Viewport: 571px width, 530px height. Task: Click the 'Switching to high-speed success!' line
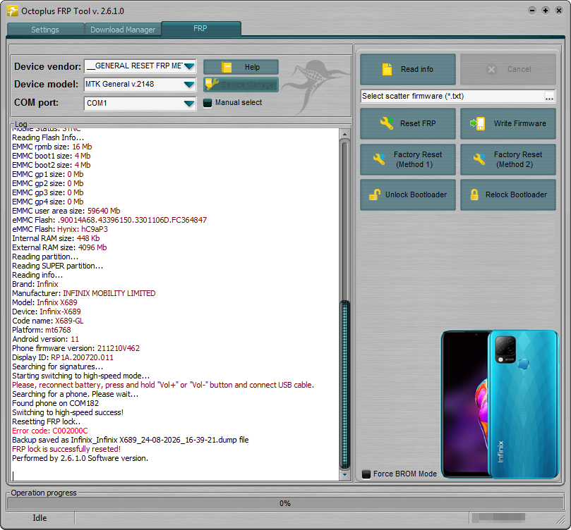click(x=68, y=412)
